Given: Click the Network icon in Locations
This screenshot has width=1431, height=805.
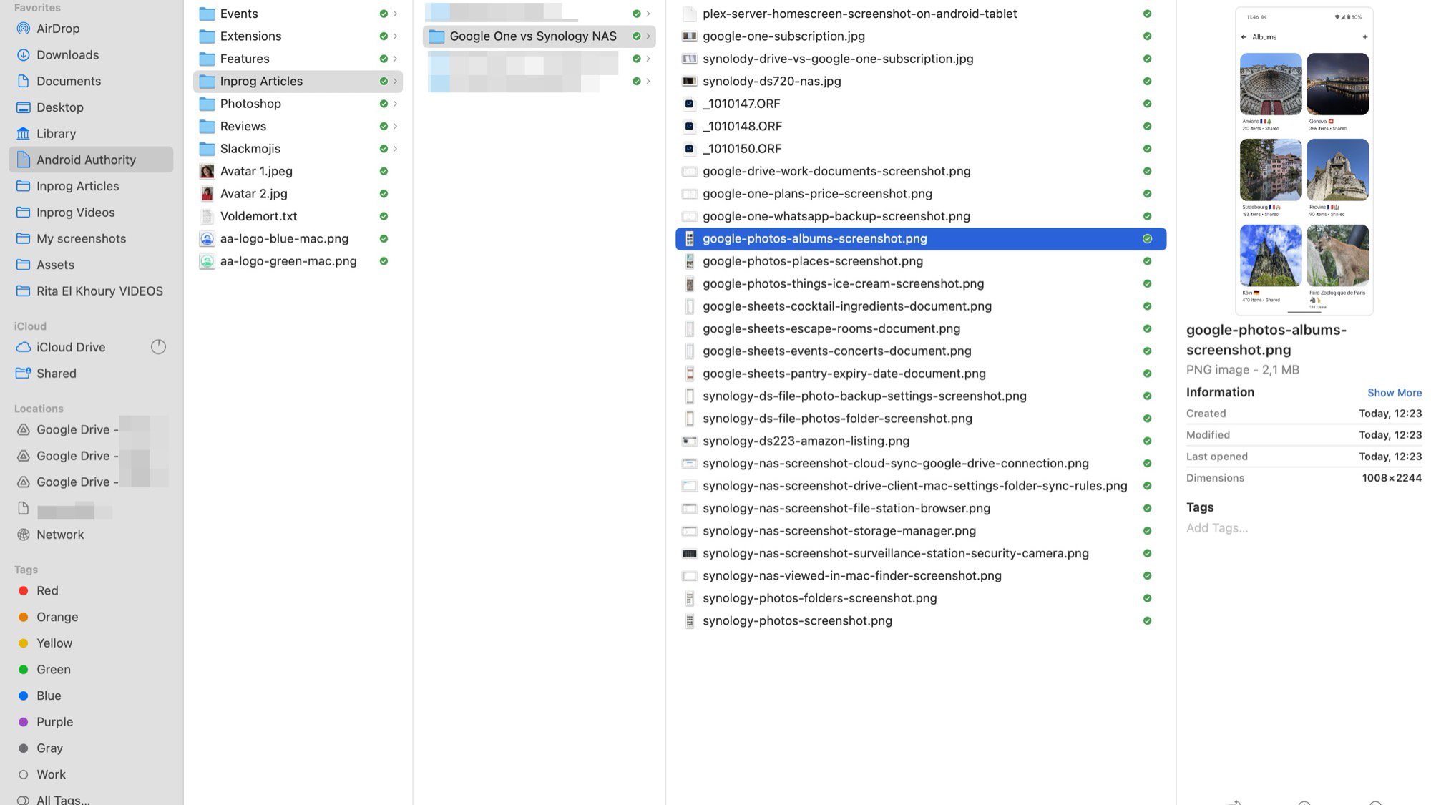Looking at the screenshot, I should click(24, 534).
